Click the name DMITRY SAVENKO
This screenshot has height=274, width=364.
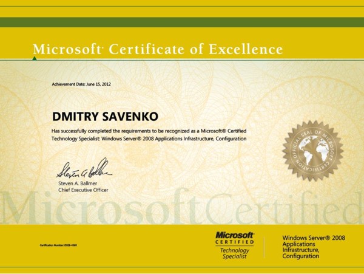tap(106, 117)
